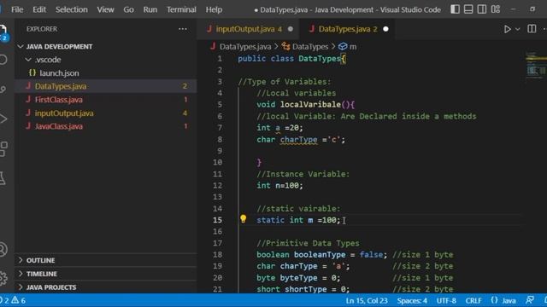Click line number 15 in gutter
The width and height of the screenshot is (547, 307).
pos(217,220)
